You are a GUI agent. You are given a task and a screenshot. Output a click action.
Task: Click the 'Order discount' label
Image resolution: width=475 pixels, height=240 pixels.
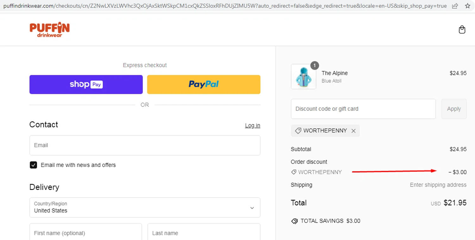(x=309, y=162)
